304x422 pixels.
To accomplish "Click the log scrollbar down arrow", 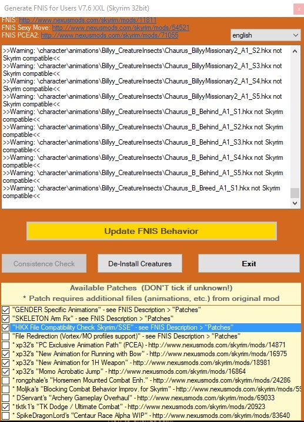I will click(295, 203).
